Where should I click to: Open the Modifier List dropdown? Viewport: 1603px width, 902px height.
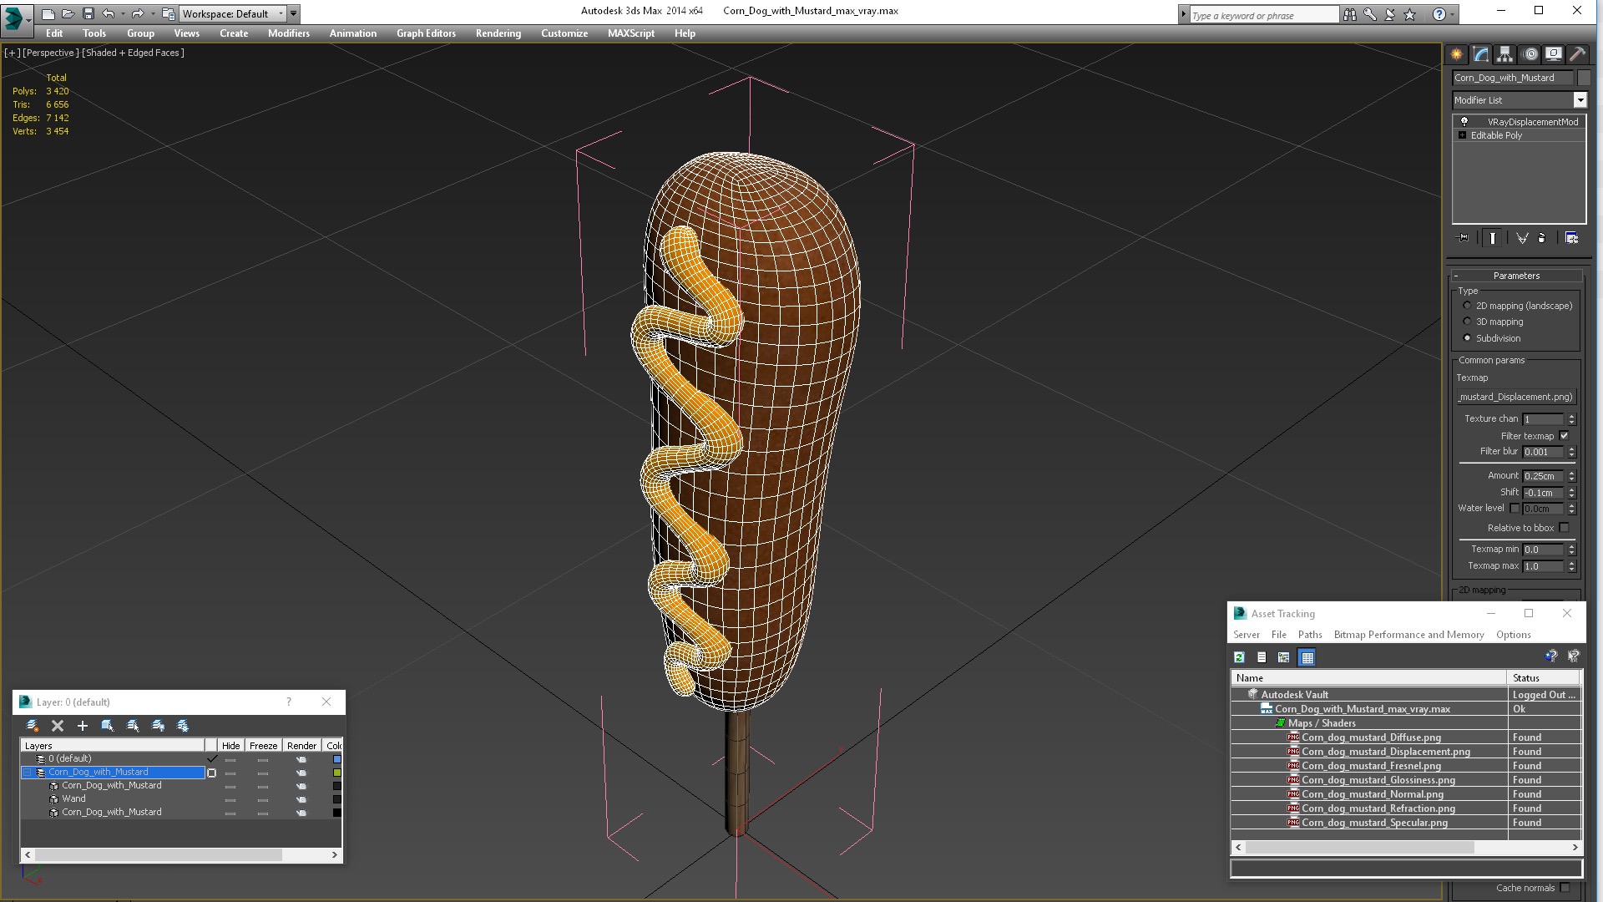[1580, 100]
